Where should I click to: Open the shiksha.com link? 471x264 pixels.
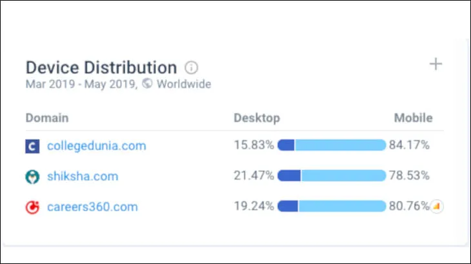(83, 176)
